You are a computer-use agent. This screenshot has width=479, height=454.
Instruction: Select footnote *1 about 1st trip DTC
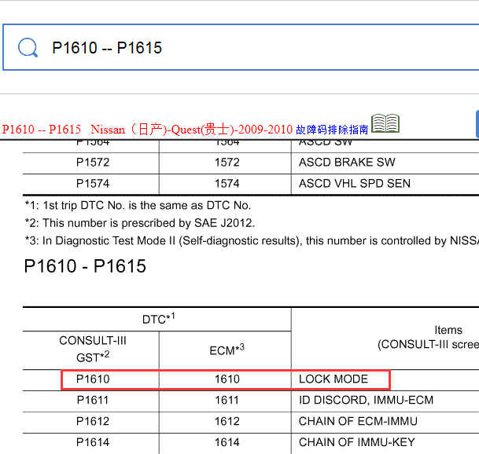coord(138,205)
